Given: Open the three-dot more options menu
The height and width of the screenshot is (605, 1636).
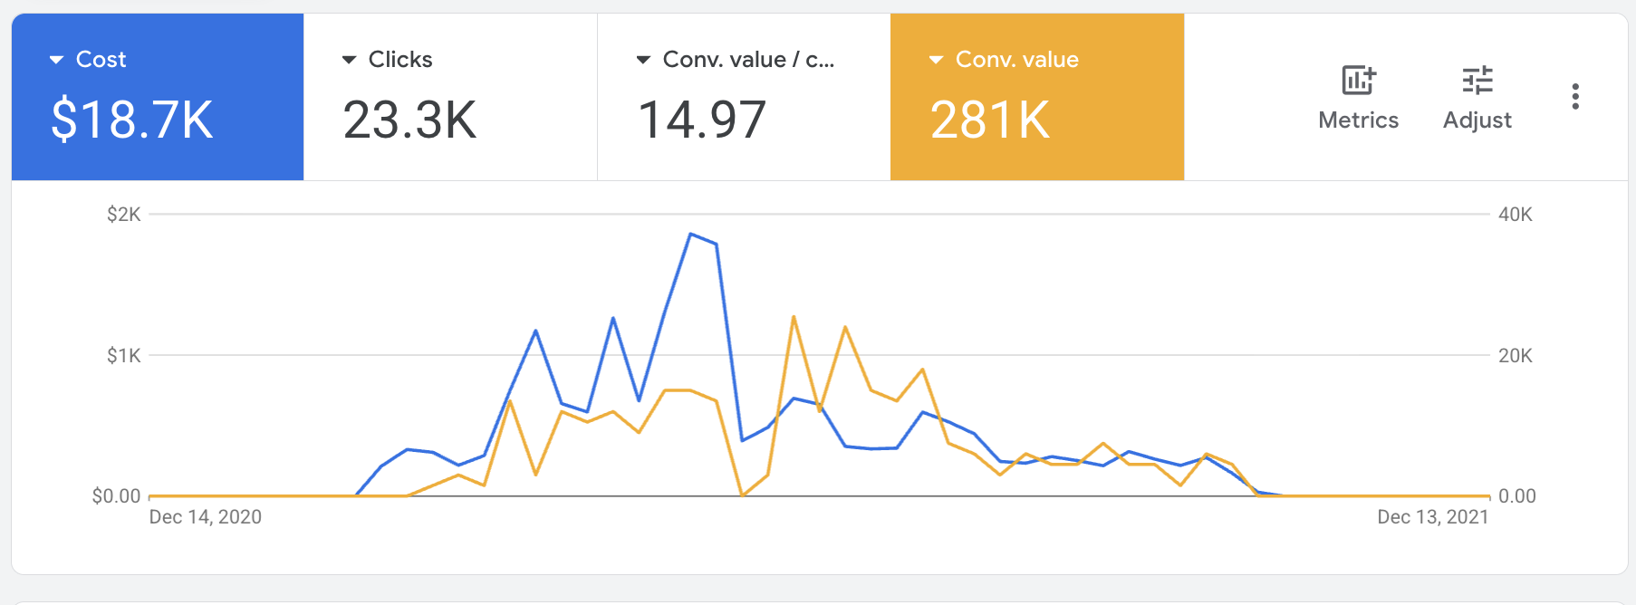Looking at the screenshot, I should [x=1575, y=97].
